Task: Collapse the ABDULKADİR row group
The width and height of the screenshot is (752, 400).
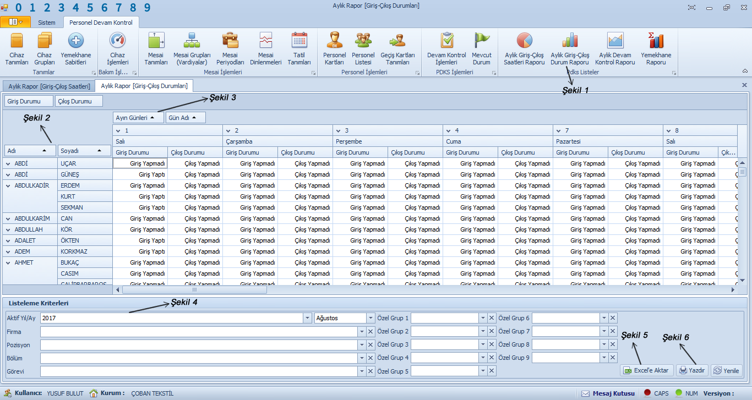Action: (8, 185)
